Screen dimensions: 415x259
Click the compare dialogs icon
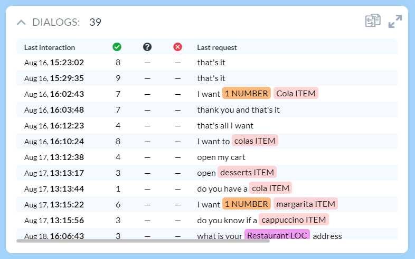pyautogui.click(x=373, y=21)
